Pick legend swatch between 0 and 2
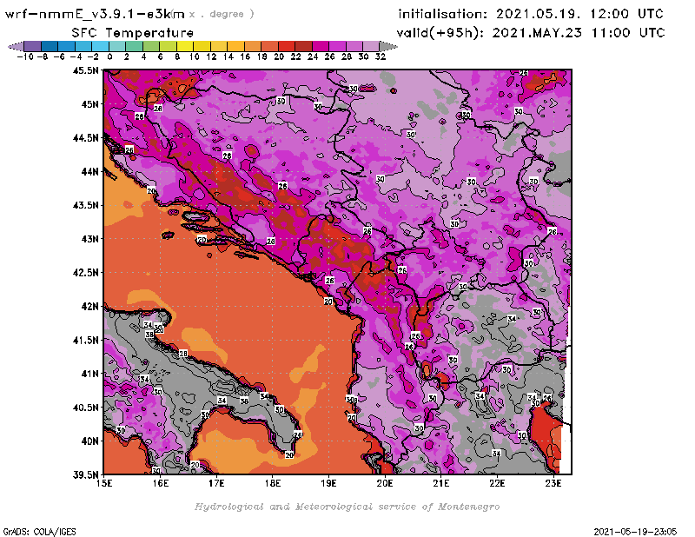Image resolution: width=695 pixels, height=537 pixels. tap(117, 46)
